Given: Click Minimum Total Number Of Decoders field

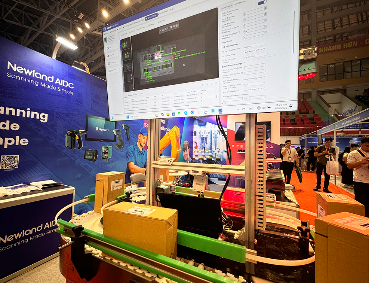Looking at the screenshot, I should click(x=255, y=67).
